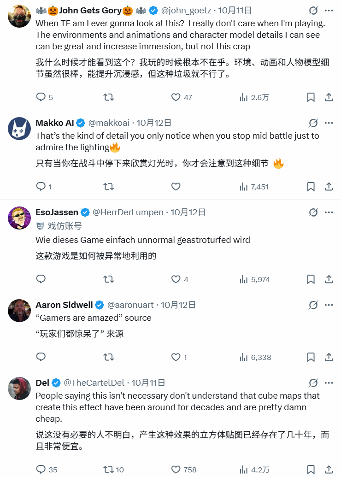The image size is (341, 477).
Task: Retweet Del's tweet about cube maps
Action: point(108,470)
